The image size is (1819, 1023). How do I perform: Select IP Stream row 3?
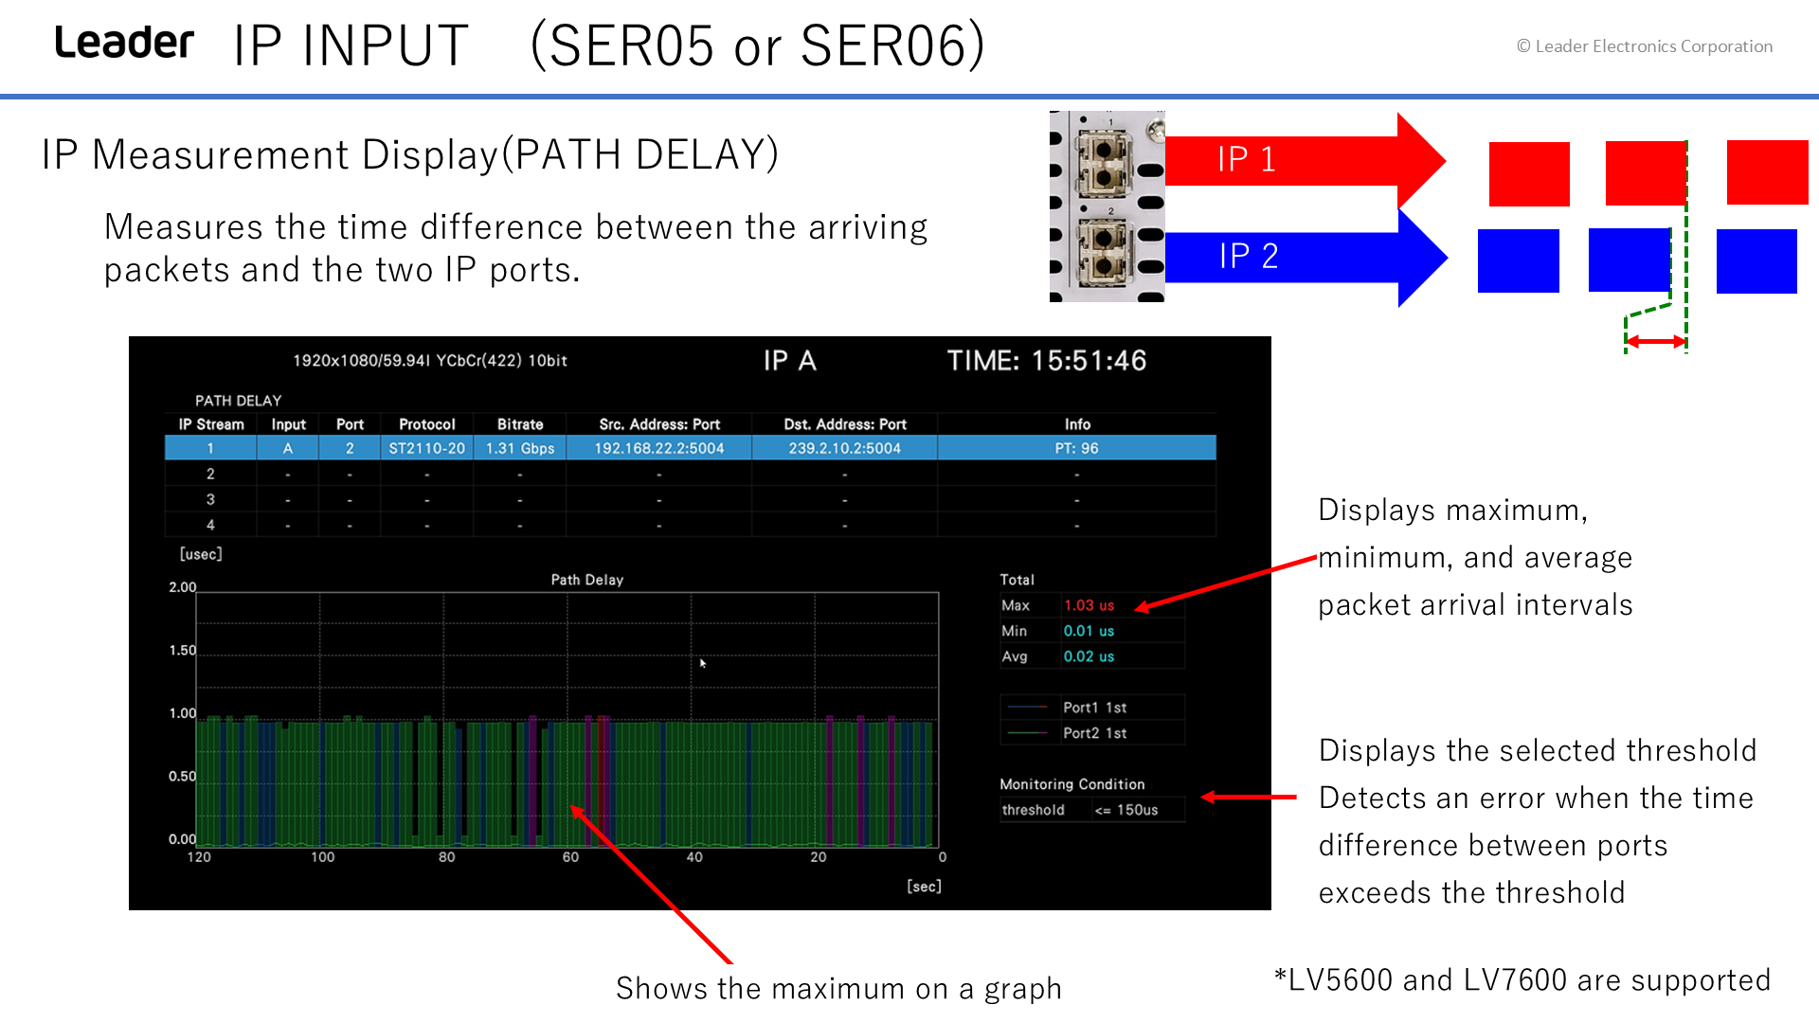pos(690,499)
